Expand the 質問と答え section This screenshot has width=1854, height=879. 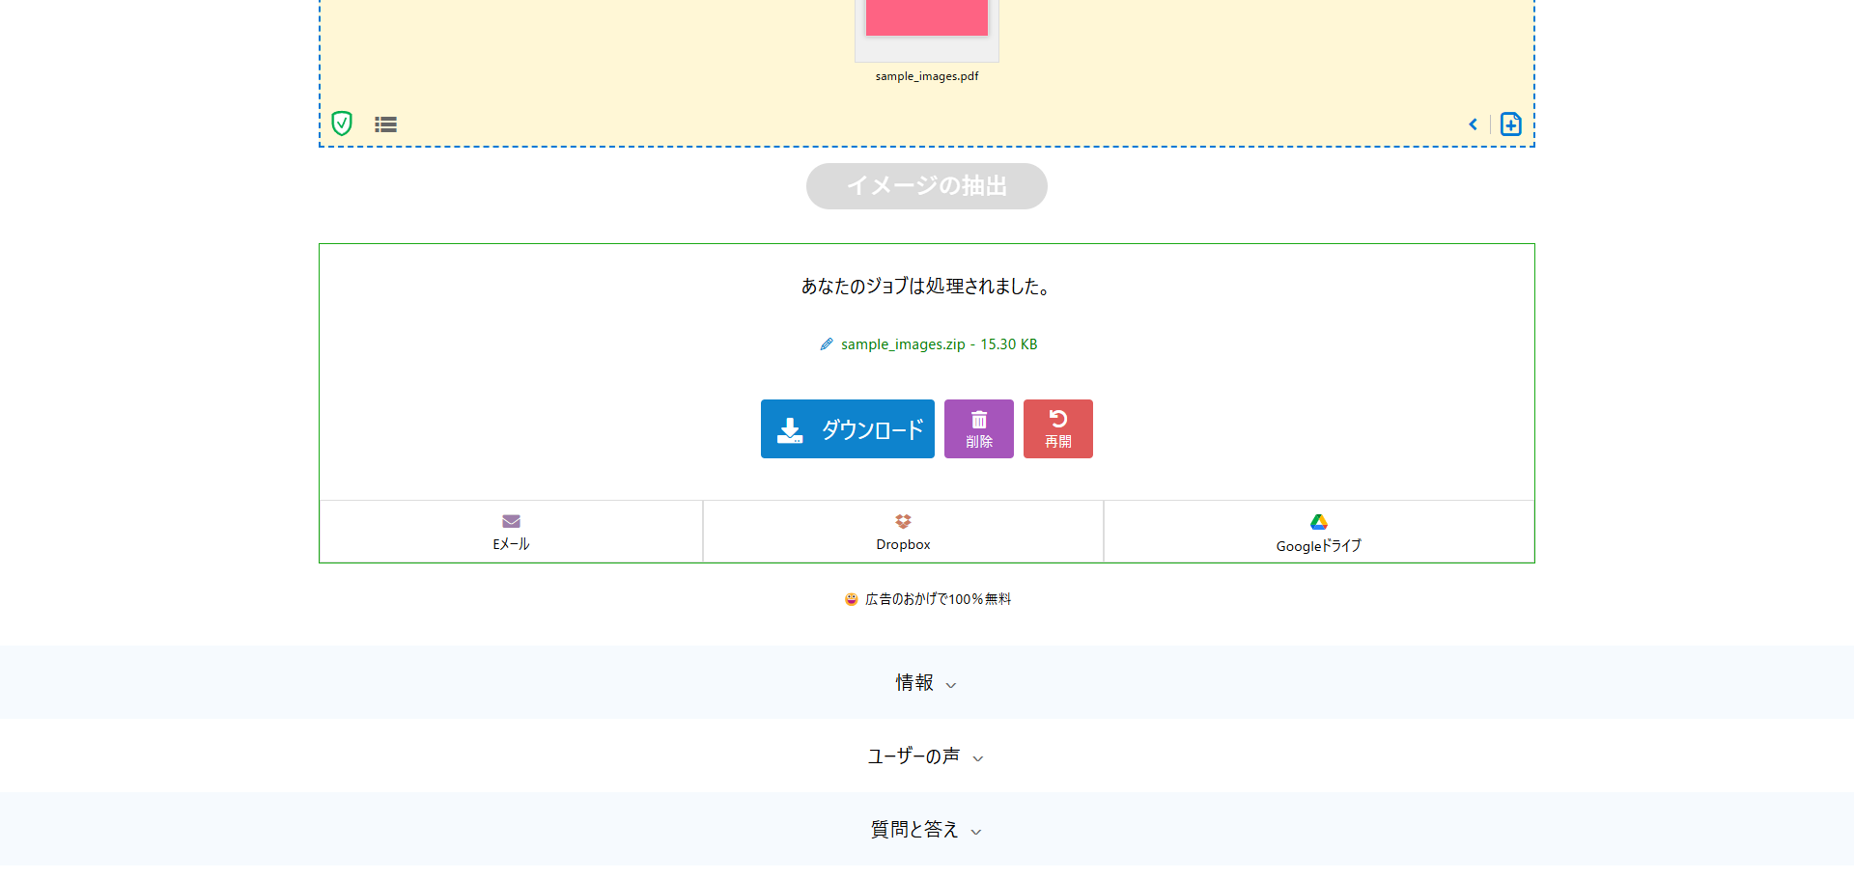[x=927, y=830]
